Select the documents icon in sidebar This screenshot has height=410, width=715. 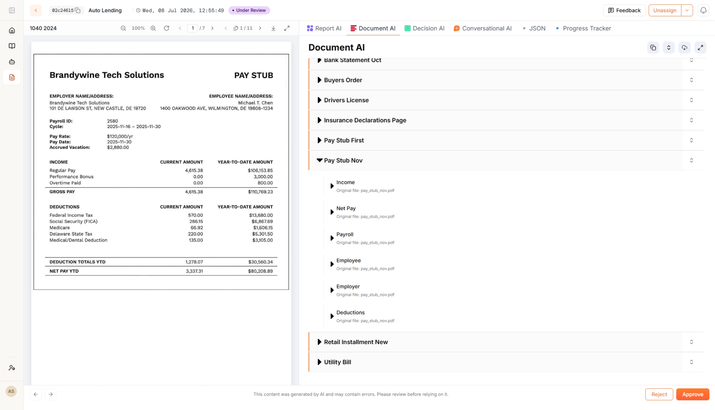(x=12, y=78)
